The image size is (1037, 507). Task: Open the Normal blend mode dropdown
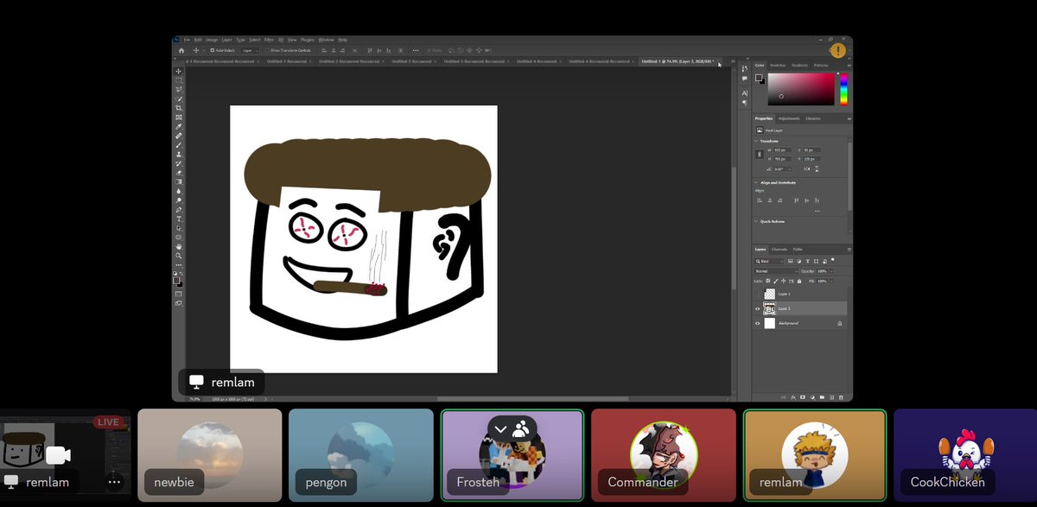click(776, 271)
